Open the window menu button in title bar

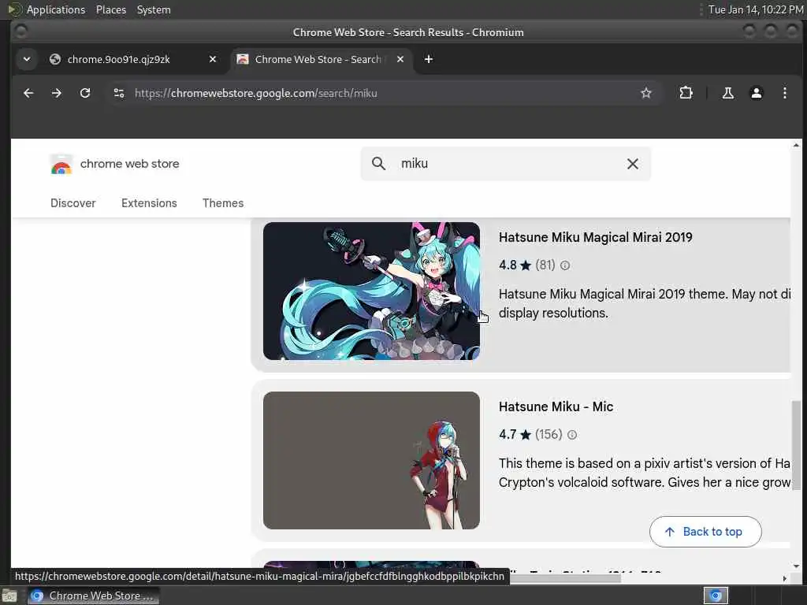tap(21, 32)
